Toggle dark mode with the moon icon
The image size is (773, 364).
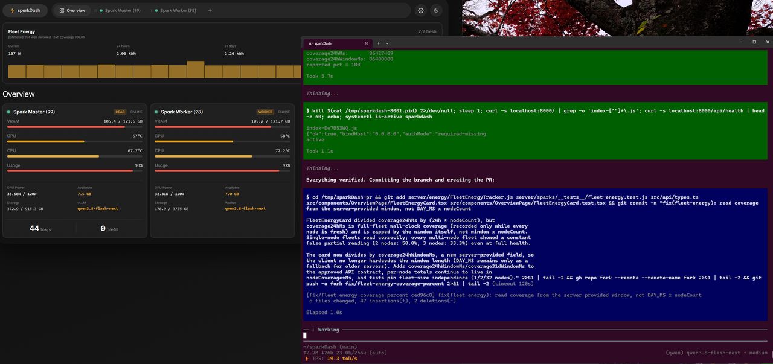437,10
